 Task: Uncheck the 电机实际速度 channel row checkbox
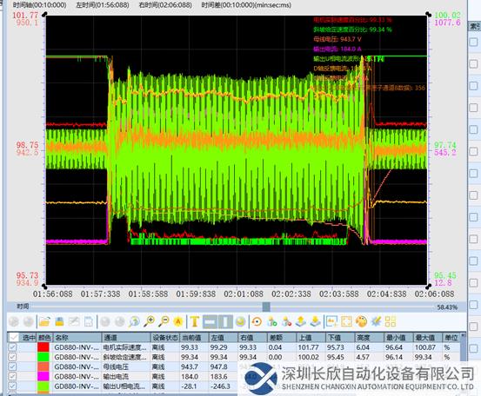(12, 347)
